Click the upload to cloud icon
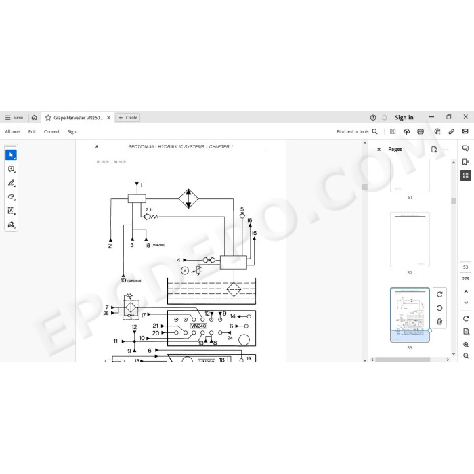Viewport: 474px width, 474px height. point(406,131)
